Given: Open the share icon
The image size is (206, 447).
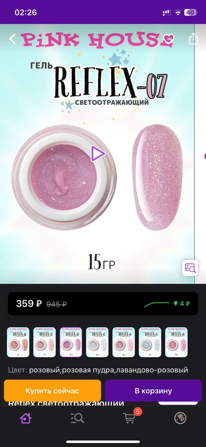Looking at the screenshot, I should (x=193, y=38).
